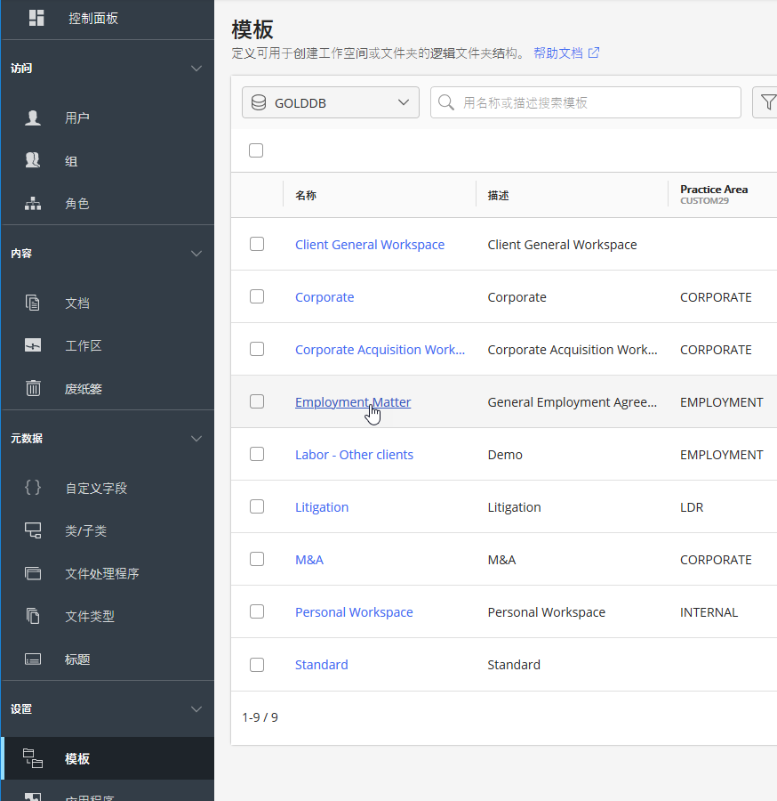Check the Litigation row checkbox
The height and width of the screenshot is (801, 777).
point(257,506)
